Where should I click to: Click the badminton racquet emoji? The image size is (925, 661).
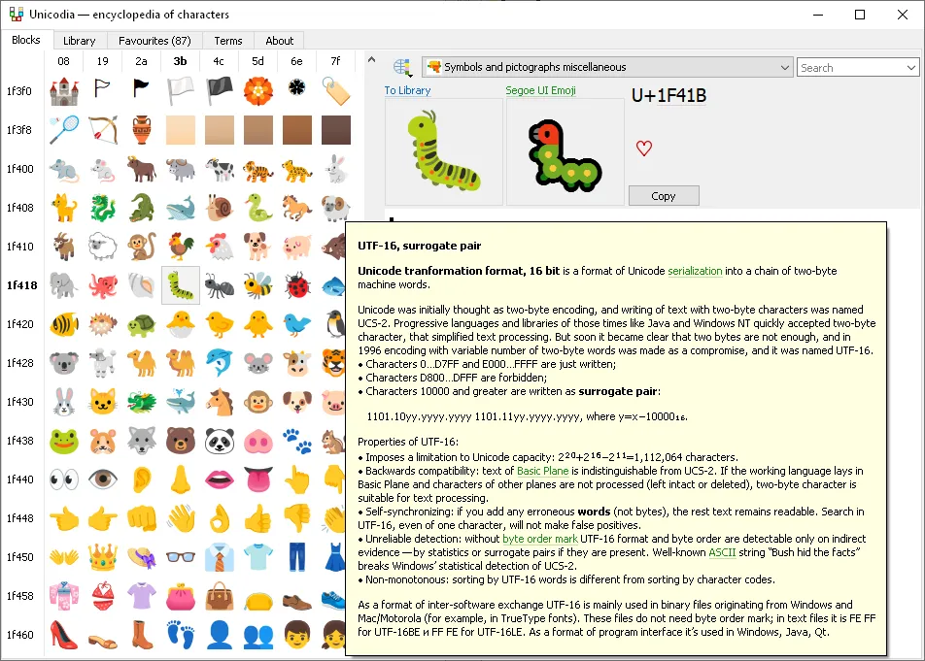point(64,130)
